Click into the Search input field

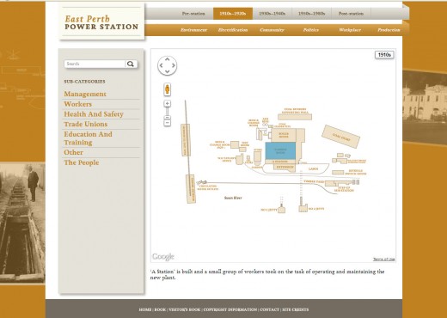[x=95, y=64]
